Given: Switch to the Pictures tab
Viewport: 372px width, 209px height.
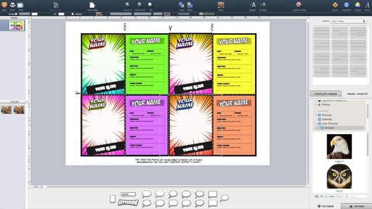Looking at the screenshot, I should (325, 206).
